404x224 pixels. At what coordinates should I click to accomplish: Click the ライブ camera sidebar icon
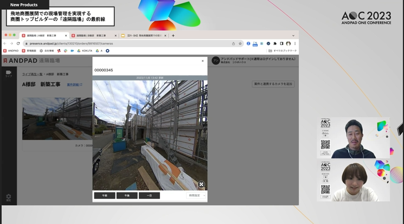[x=9, y=74]
